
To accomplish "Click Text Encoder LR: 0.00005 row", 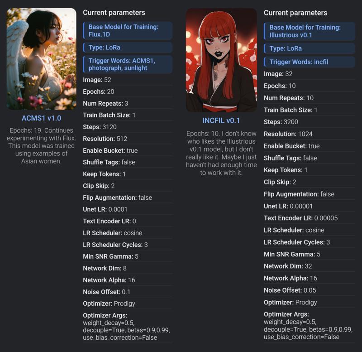I will pos(309,218).
